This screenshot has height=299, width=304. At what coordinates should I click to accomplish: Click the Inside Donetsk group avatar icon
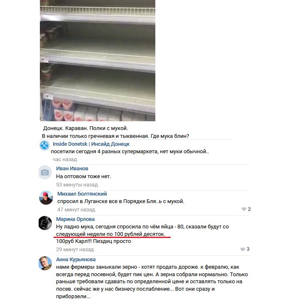(x=44, y=145)
